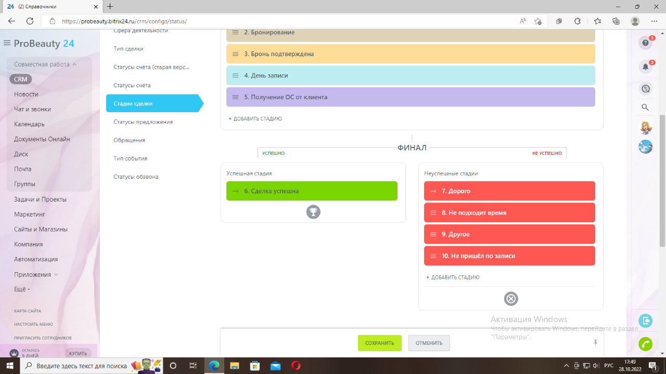Select Тип события in the settings list
This screenshot has height=374, width=666.
pos(131,158)
